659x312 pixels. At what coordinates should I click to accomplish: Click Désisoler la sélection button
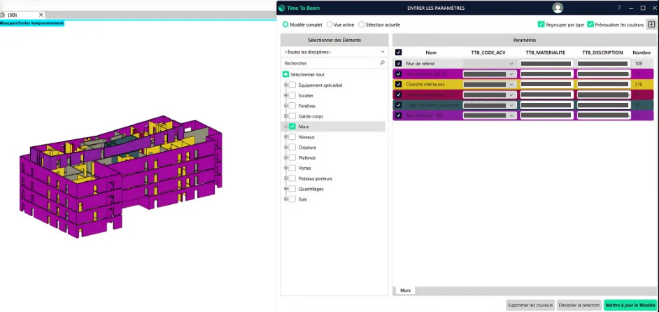(579, 305)
